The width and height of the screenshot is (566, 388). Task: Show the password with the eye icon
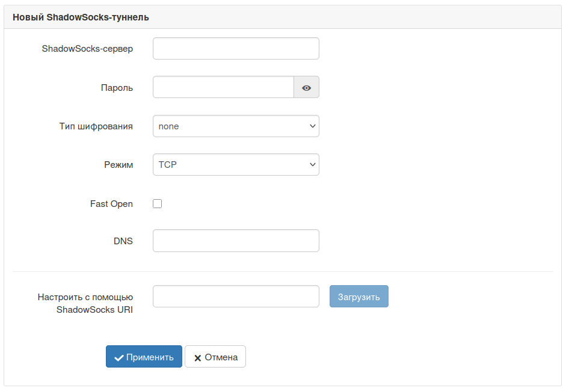[306, 87]
